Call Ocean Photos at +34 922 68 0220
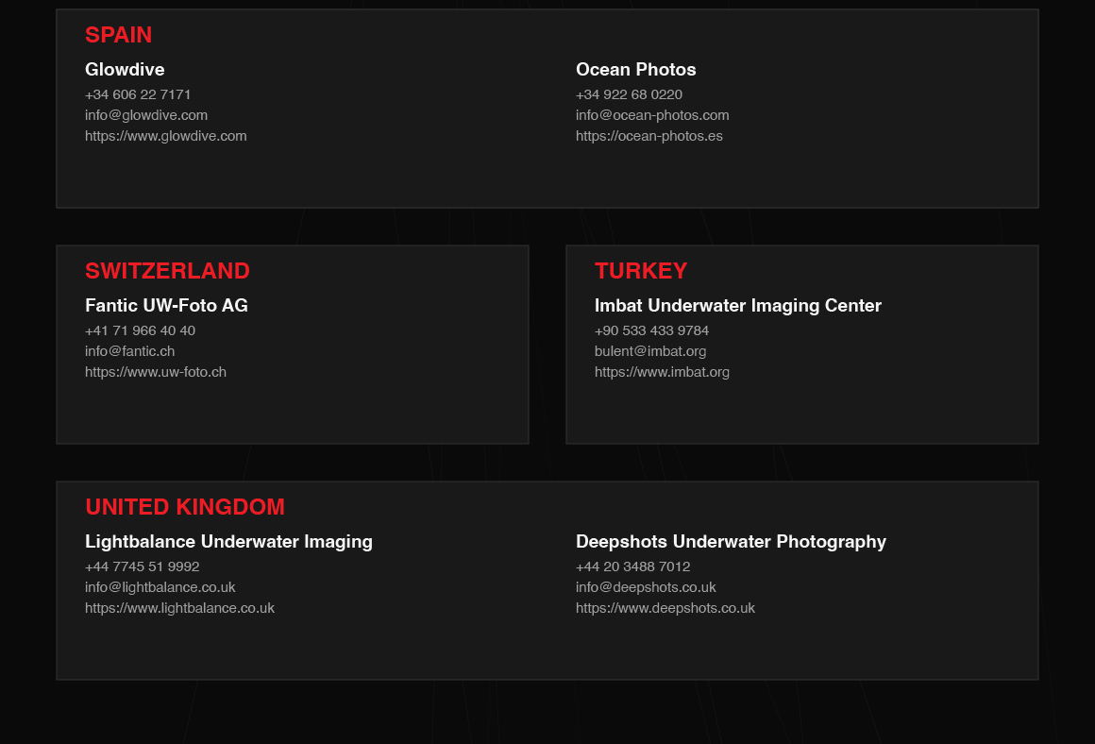Screen dimensions: 1095x744 [x=629, y=94]
